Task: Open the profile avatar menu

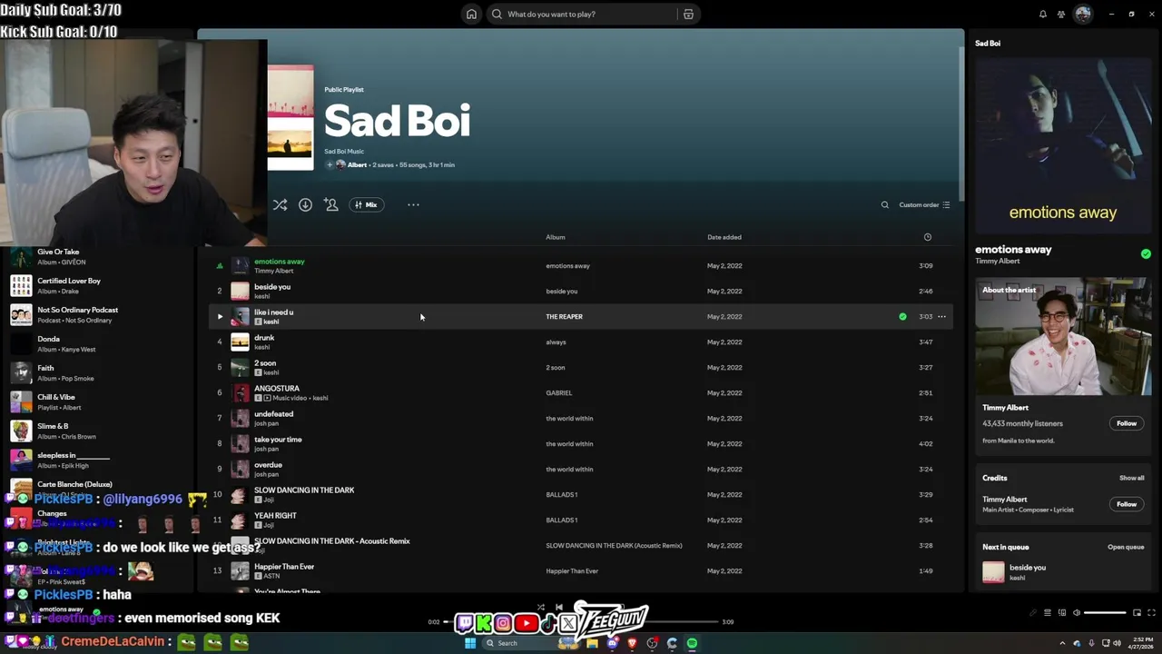Action: click(x=1082, y=15)
